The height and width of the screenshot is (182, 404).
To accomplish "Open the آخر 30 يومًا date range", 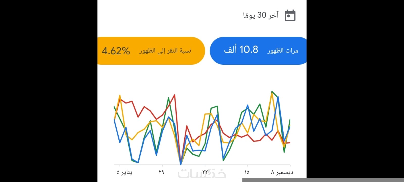I will [x=261, y=15].
